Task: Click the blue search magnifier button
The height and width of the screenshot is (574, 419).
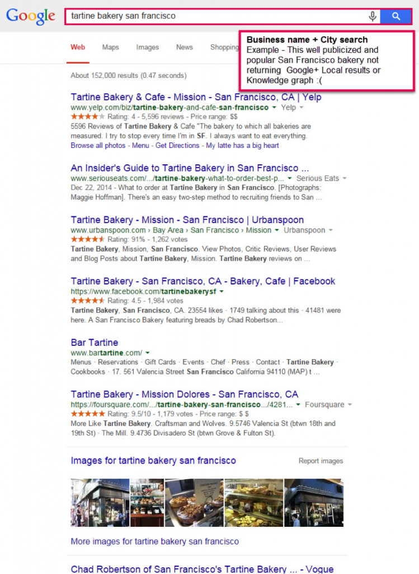Action: (396, 16)
